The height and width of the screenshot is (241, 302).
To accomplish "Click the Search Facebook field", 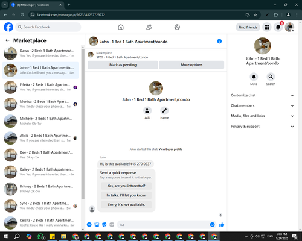I will pos(48,27).
